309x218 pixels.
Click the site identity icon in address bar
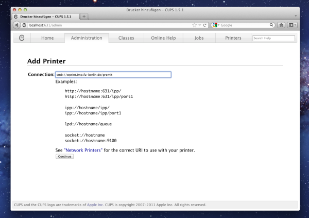24,25
